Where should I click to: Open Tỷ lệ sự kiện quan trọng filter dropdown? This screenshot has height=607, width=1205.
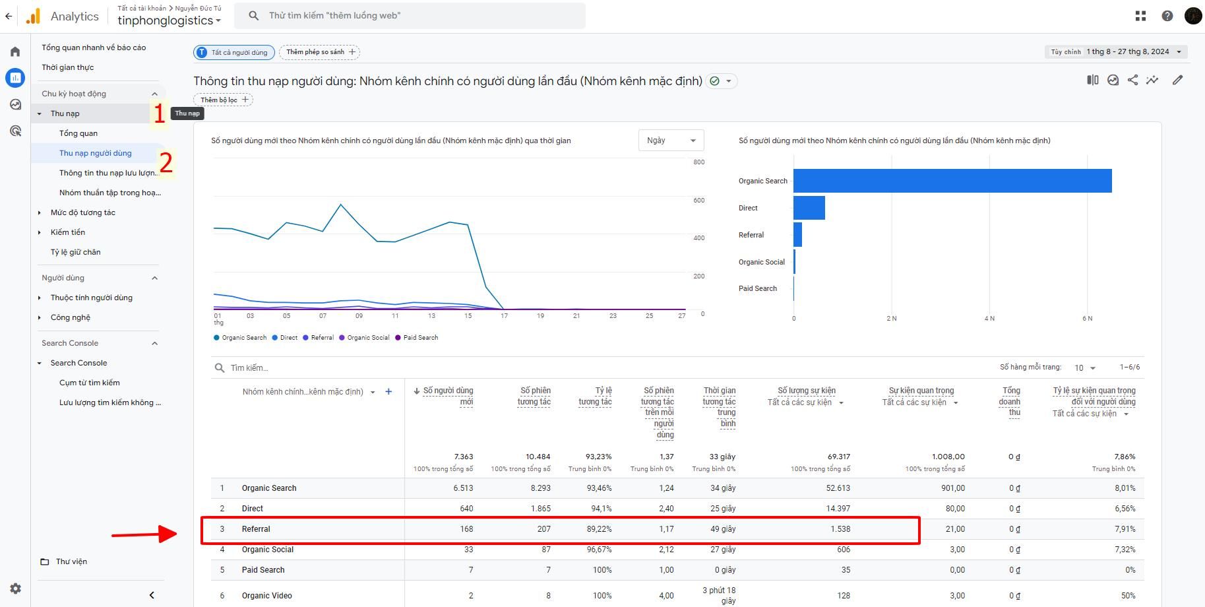[1090, 414]
